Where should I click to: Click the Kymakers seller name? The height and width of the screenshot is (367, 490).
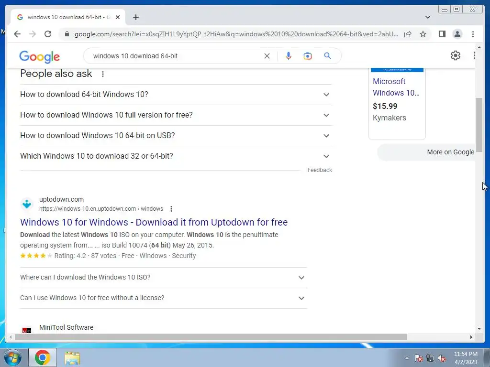(x=390, y=118)
